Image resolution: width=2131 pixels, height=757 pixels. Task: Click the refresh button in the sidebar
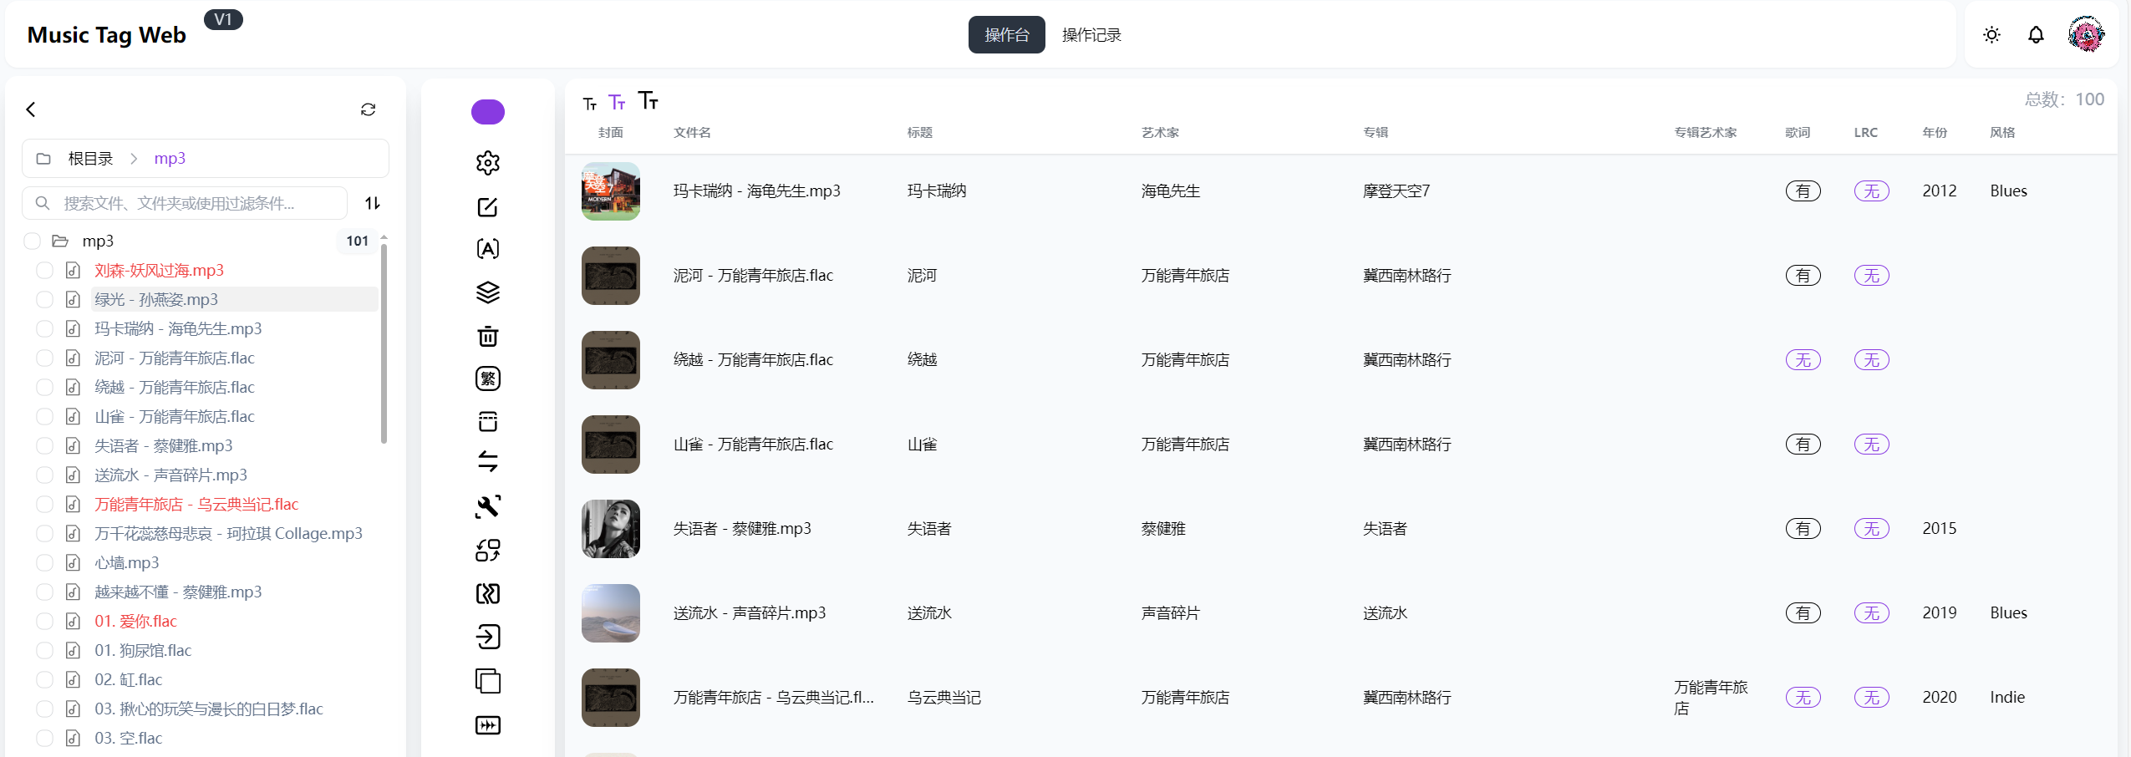click(368, 109)
